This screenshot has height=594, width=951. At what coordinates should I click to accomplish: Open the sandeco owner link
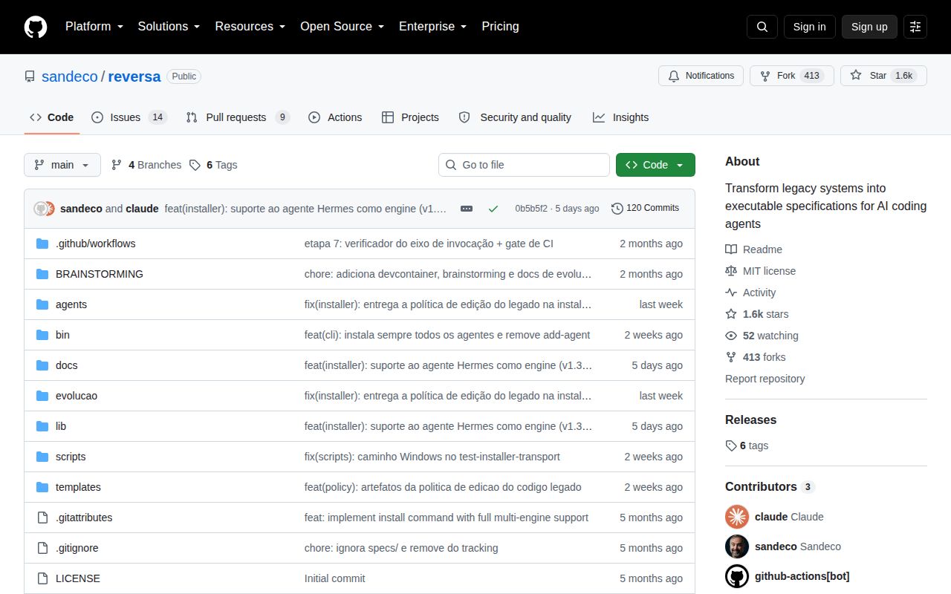70,76
